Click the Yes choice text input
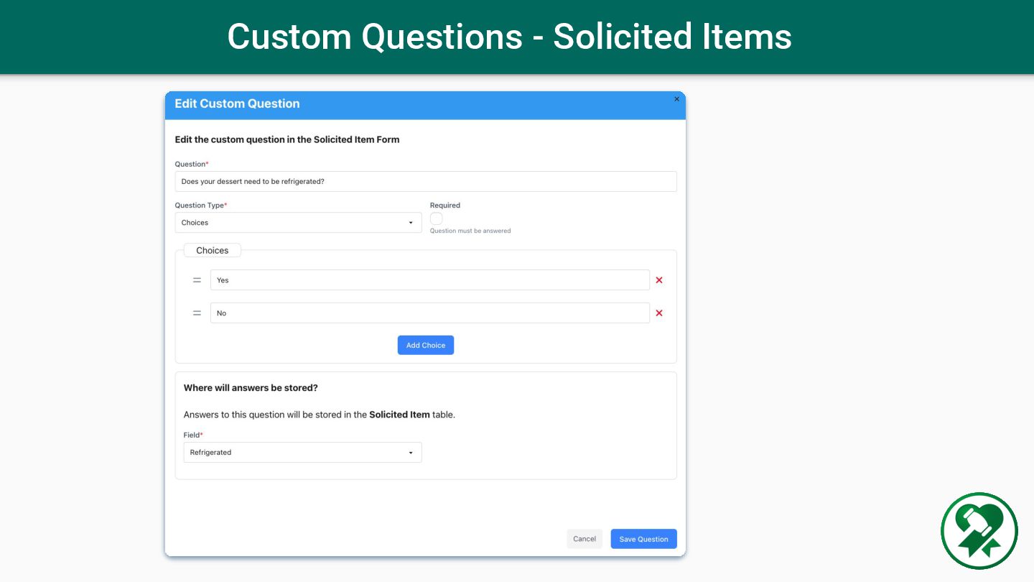Image resolution: width=1034 pixels, height=582 pixels. pyautogui.click(x=429, y=280)
